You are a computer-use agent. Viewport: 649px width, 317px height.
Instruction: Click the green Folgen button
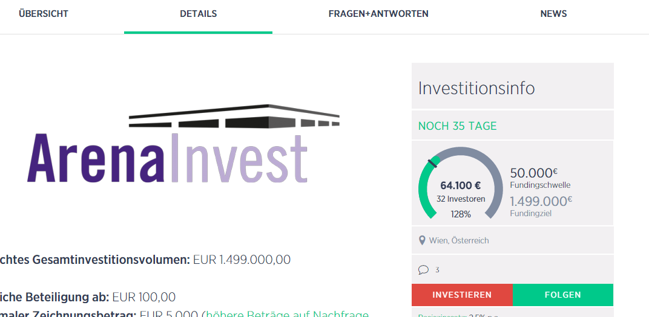tap(563, 295)
